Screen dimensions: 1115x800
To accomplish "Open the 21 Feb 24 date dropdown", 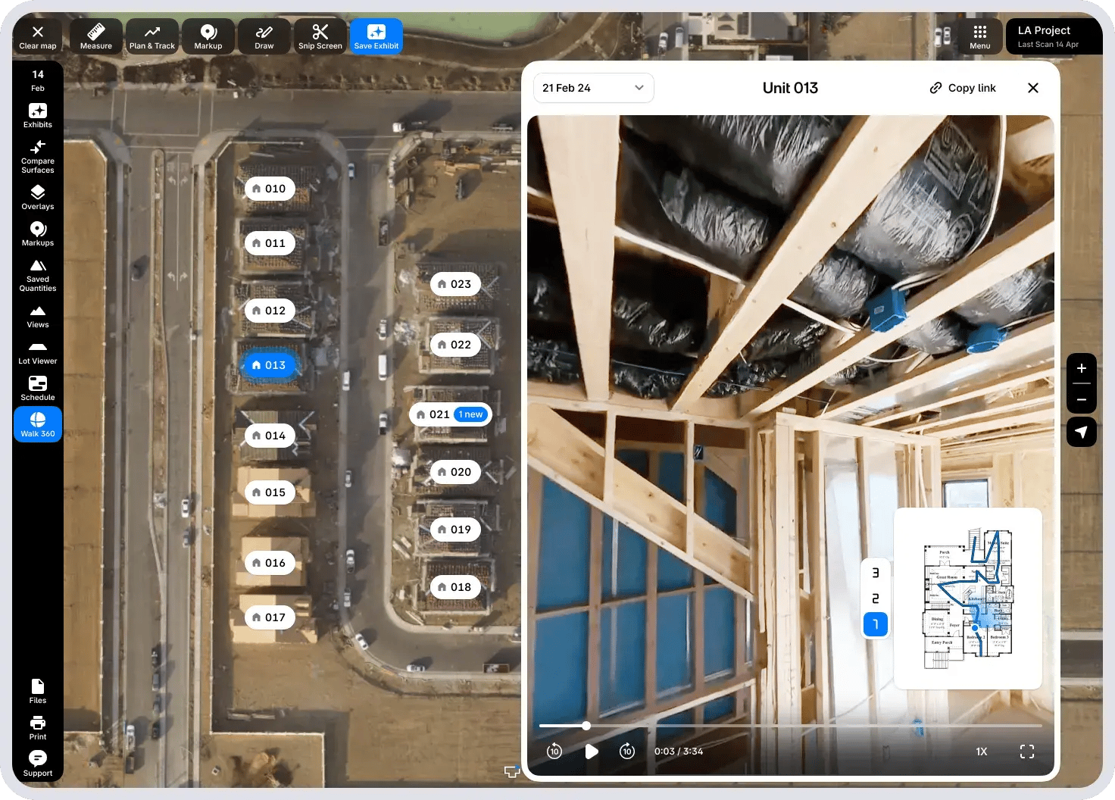I will pyautogui.click(x=593, y=88).
